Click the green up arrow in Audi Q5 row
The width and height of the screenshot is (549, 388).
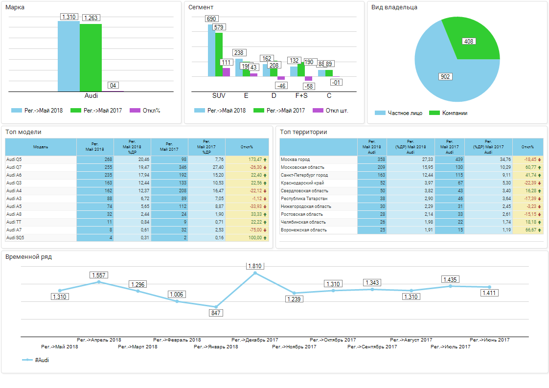265,160
